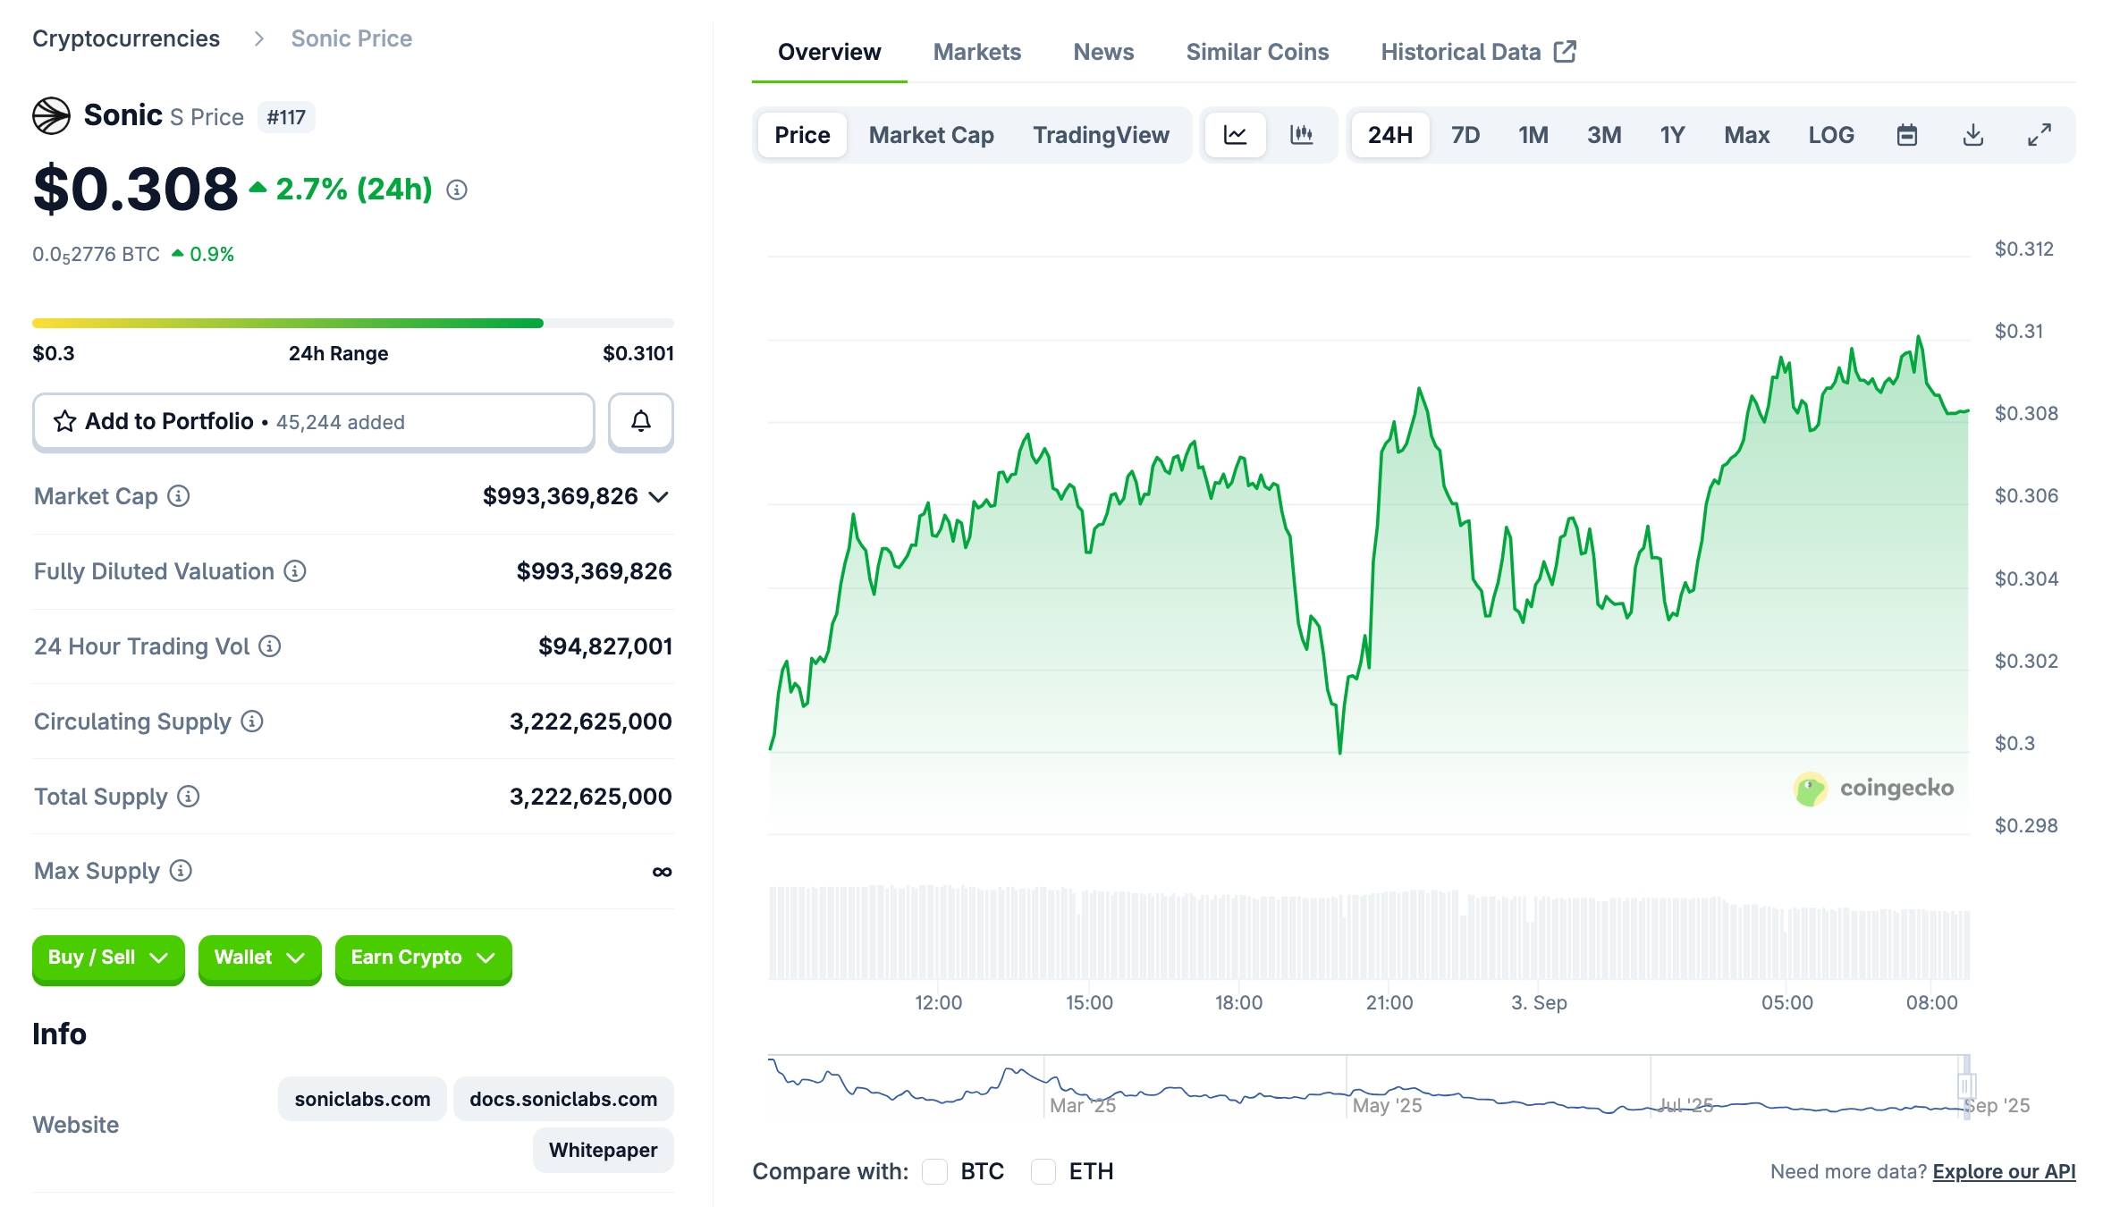Select the 3M time range
This screenshot has width=2103, height=1207.
pyautogui.click(x=1604, y=135)
